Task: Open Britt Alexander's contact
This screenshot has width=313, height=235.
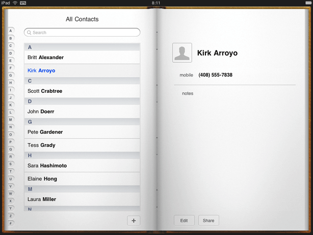Action: click(82, 58)
